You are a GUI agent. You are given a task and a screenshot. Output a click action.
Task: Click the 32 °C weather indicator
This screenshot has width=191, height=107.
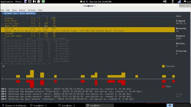point(84,1)
